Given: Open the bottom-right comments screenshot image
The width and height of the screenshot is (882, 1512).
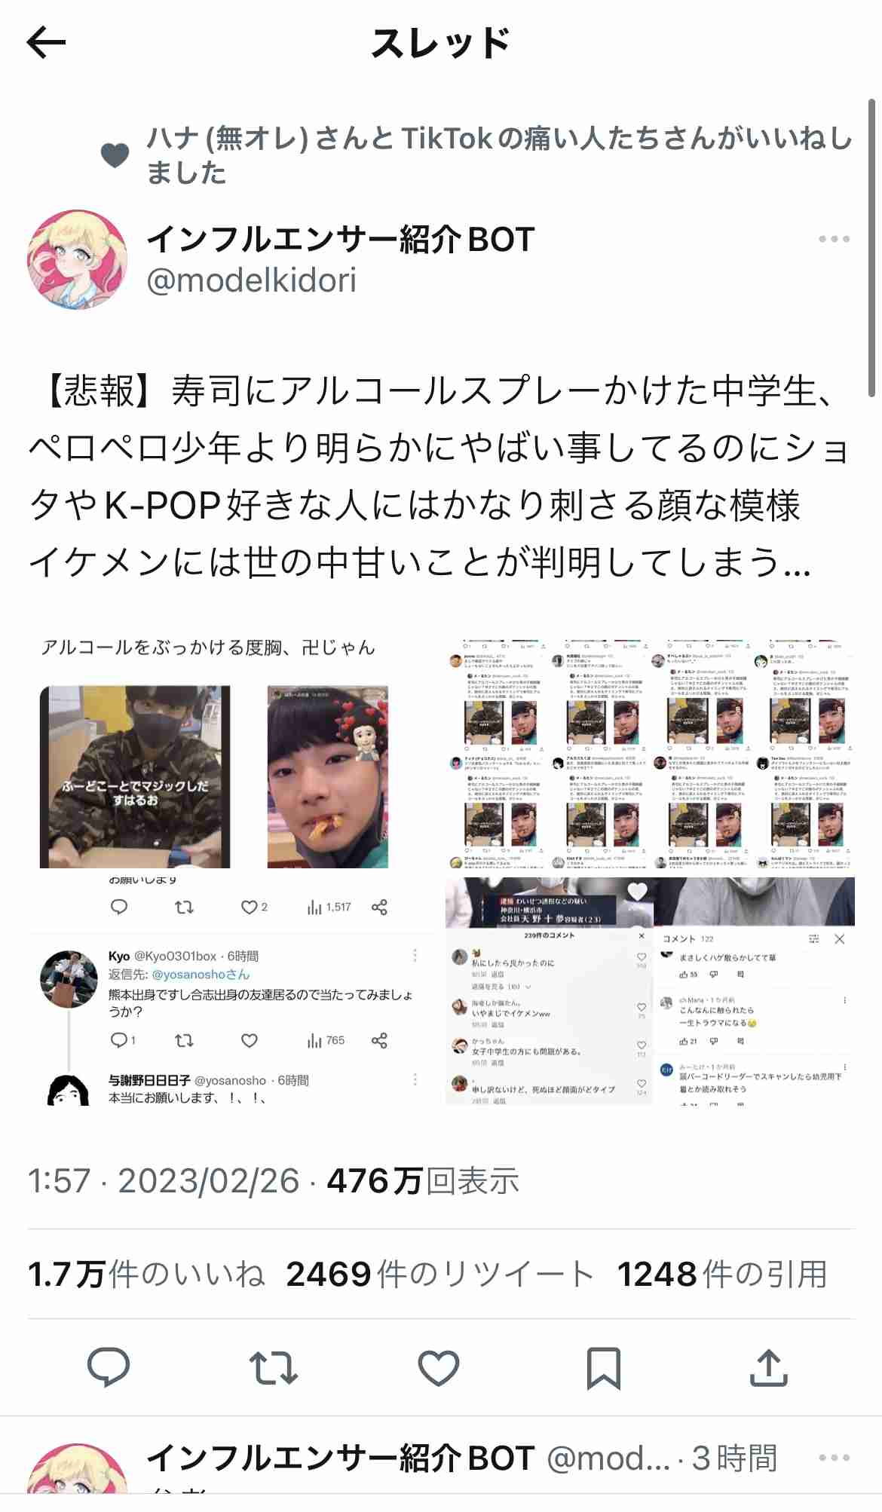Looking at the screenshot, I should (x=650, y=992).
